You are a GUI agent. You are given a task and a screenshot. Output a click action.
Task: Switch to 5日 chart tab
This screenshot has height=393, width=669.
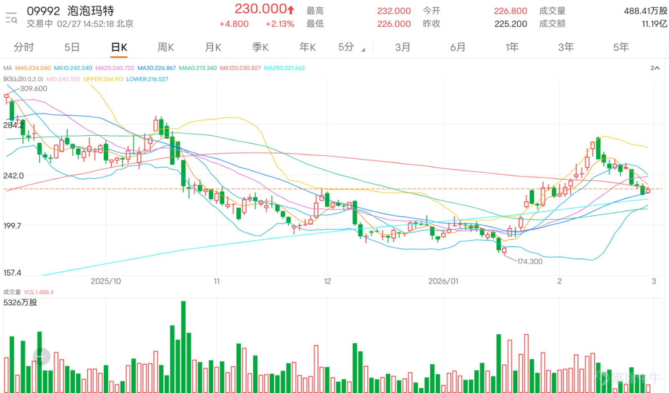pyautogui.click(x=72, y=47)
